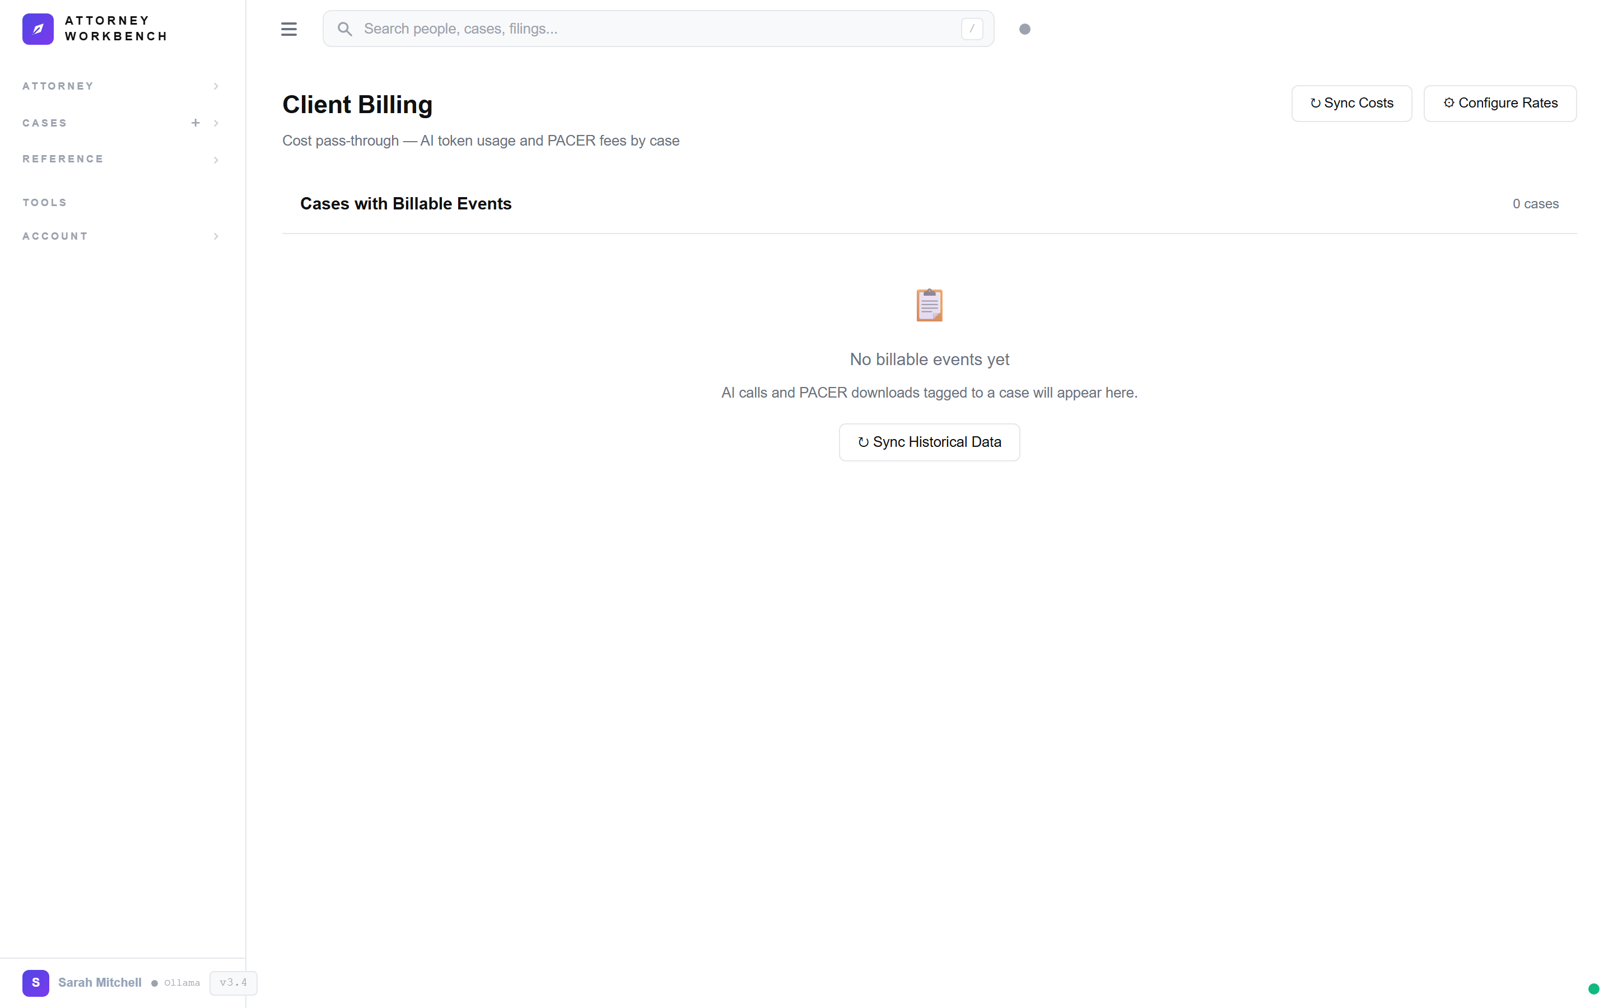
Task: Click the search magnifier icon
Action: (344, 29)
